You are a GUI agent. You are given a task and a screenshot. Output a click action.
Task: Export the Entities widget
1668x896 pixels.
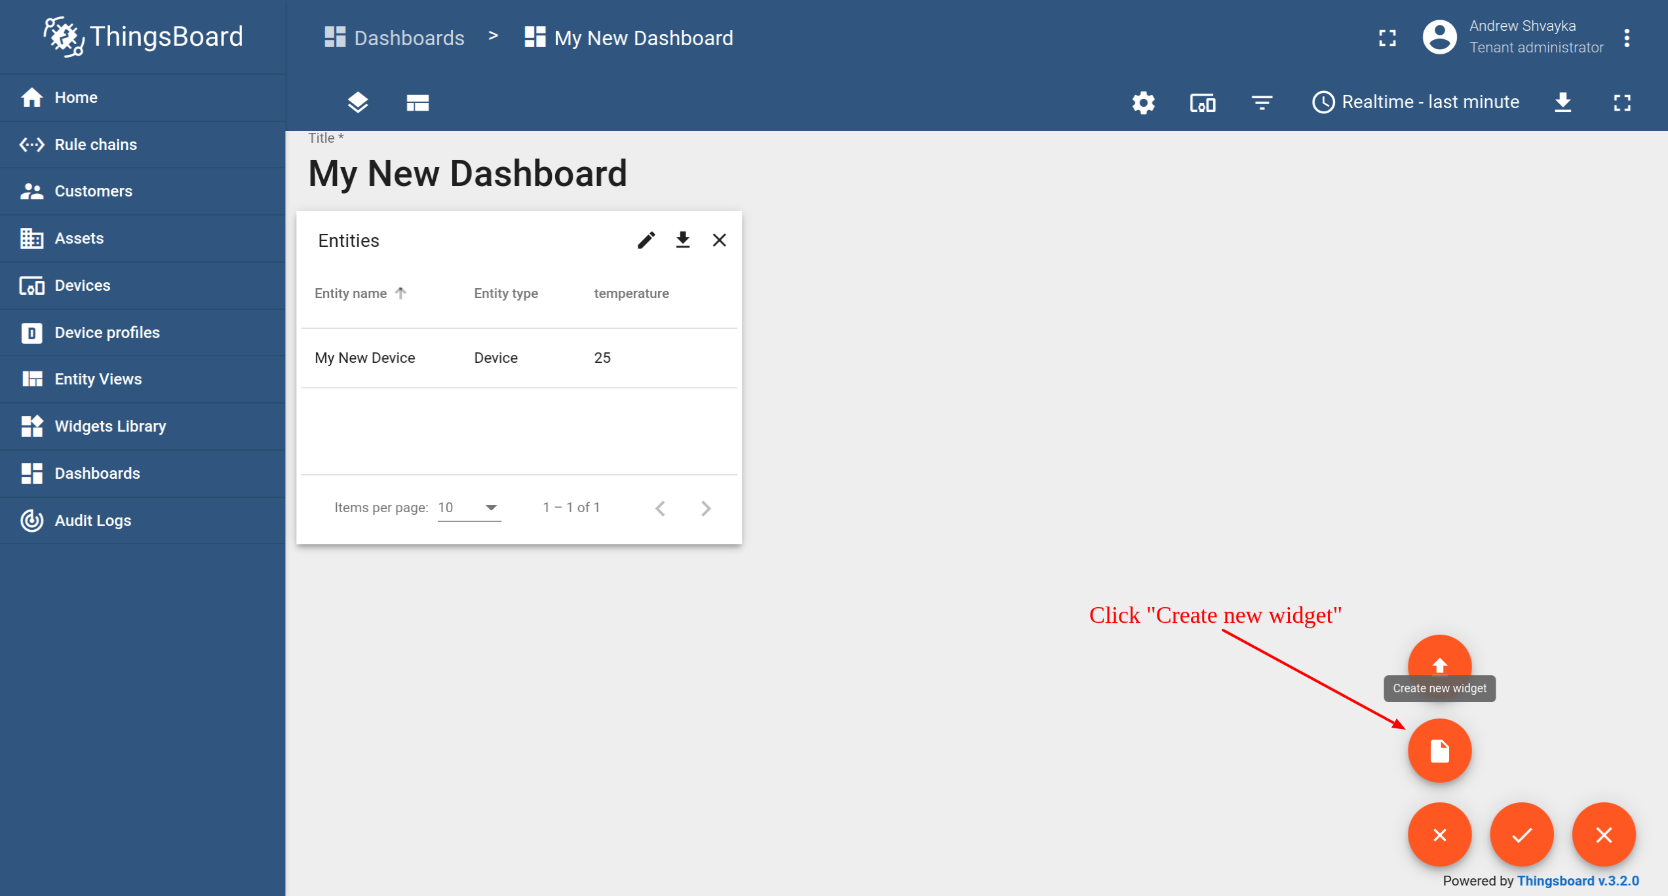683,240
